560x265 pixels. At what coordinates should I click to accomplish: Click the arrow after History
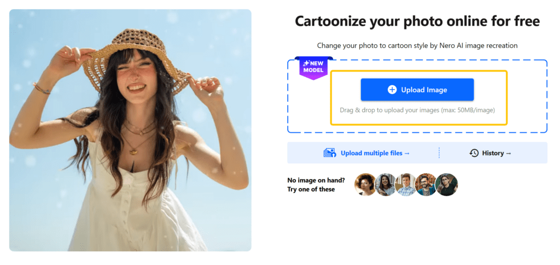coord(509,153)
